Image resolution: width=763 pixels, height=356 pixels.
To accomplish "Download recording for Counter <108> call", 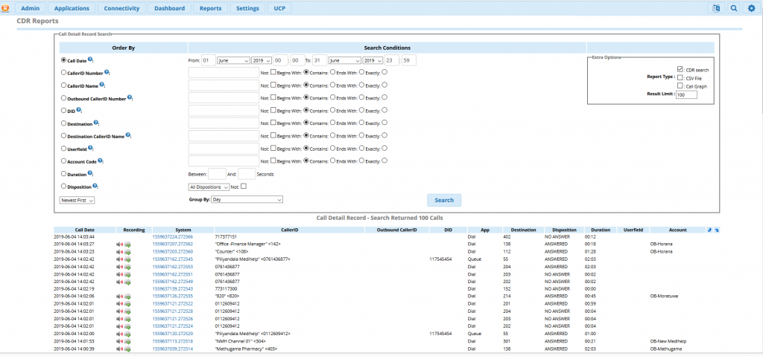I will click(127, 252).
